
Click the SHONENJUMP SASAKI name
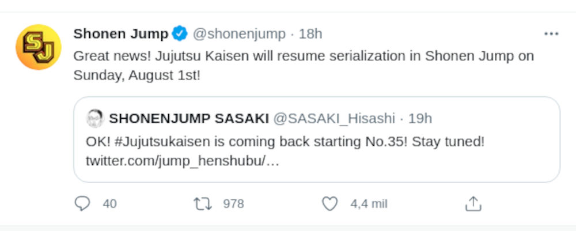[x=189, y=119]
